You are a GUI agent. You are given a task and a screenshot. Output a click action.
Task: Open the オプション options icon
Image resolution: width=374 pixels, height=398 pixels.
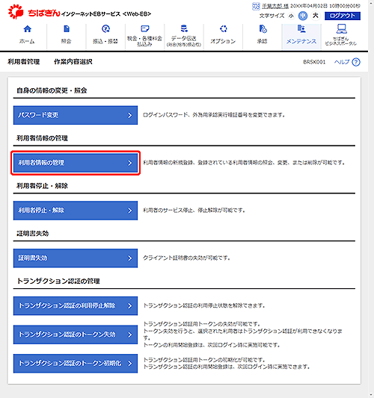(x=223, y=29)
